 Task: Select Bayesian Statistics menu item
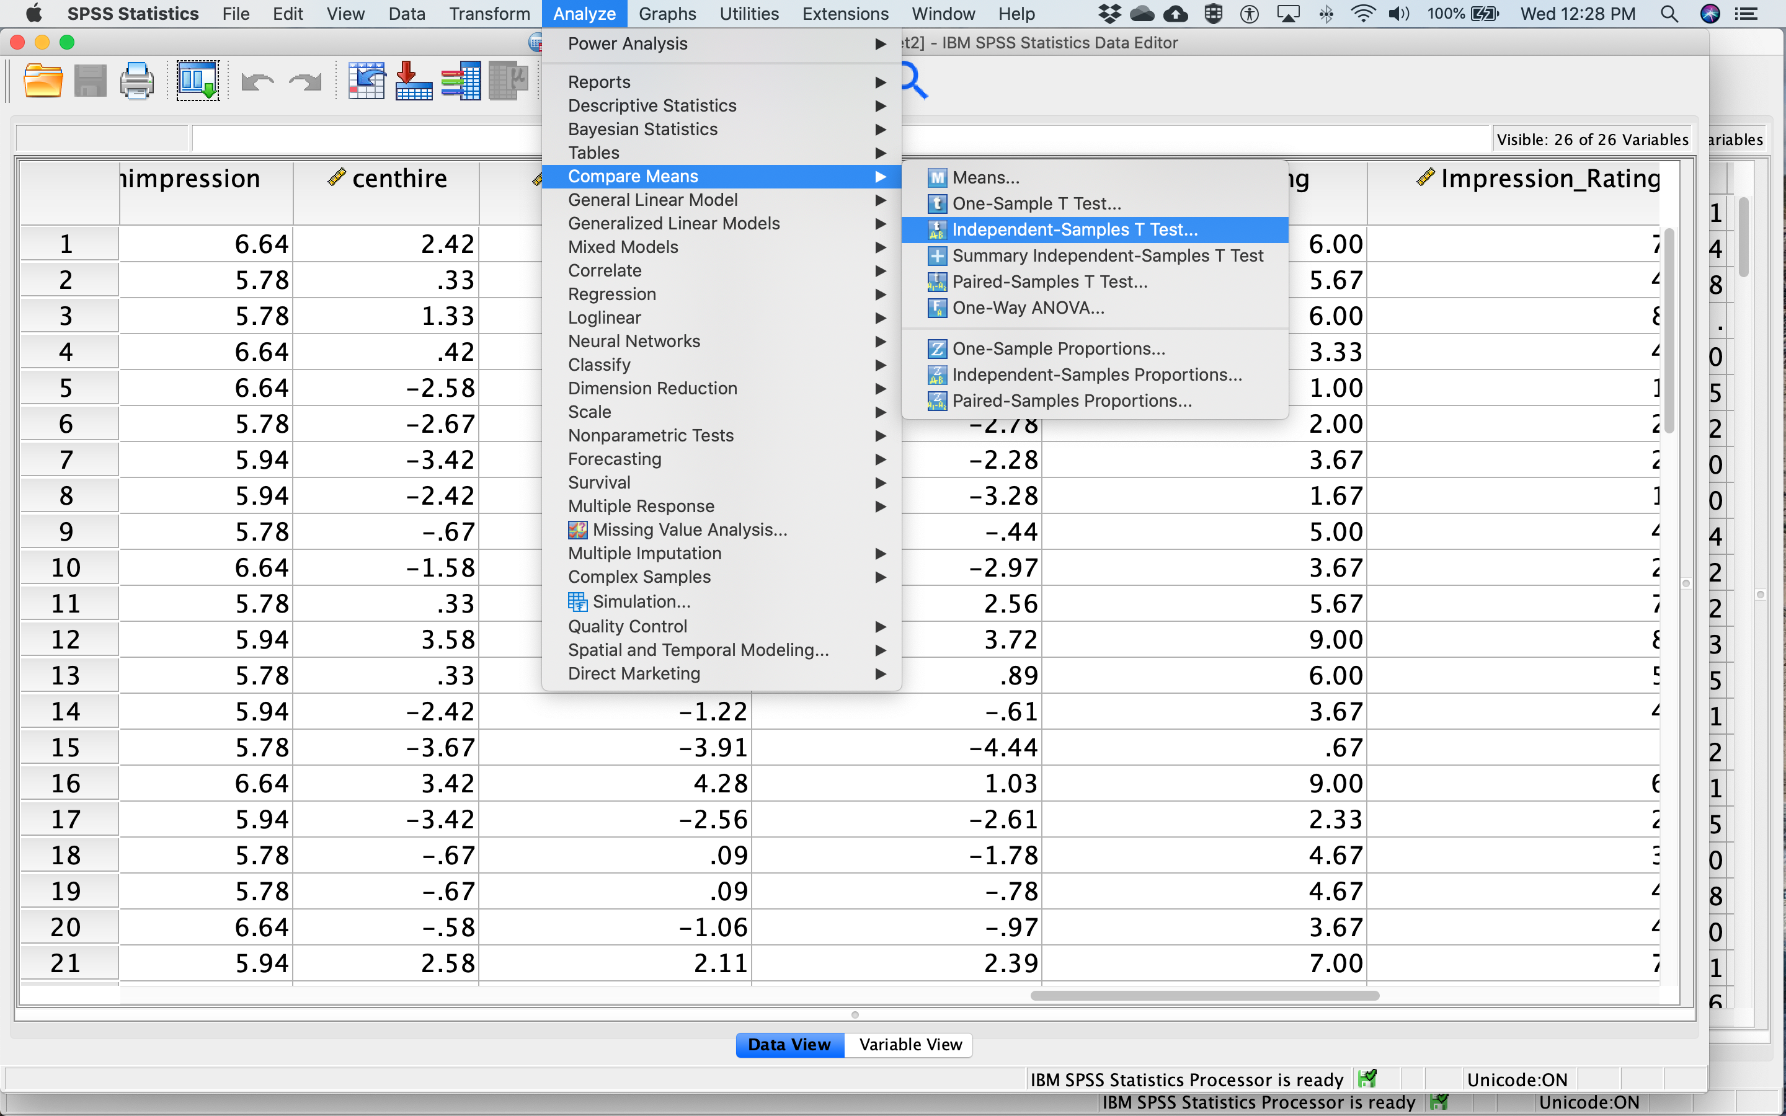(721, 129)
